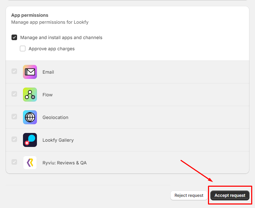This screenshot has height=208, width=255.
Task: Click the Geolocation app name
Action: (55, 118)
